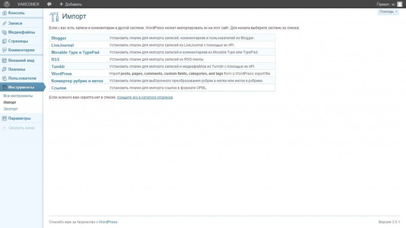Open the Добавить new content menu
The width and height of the screenshot is (406, 228).
point(71,4)
